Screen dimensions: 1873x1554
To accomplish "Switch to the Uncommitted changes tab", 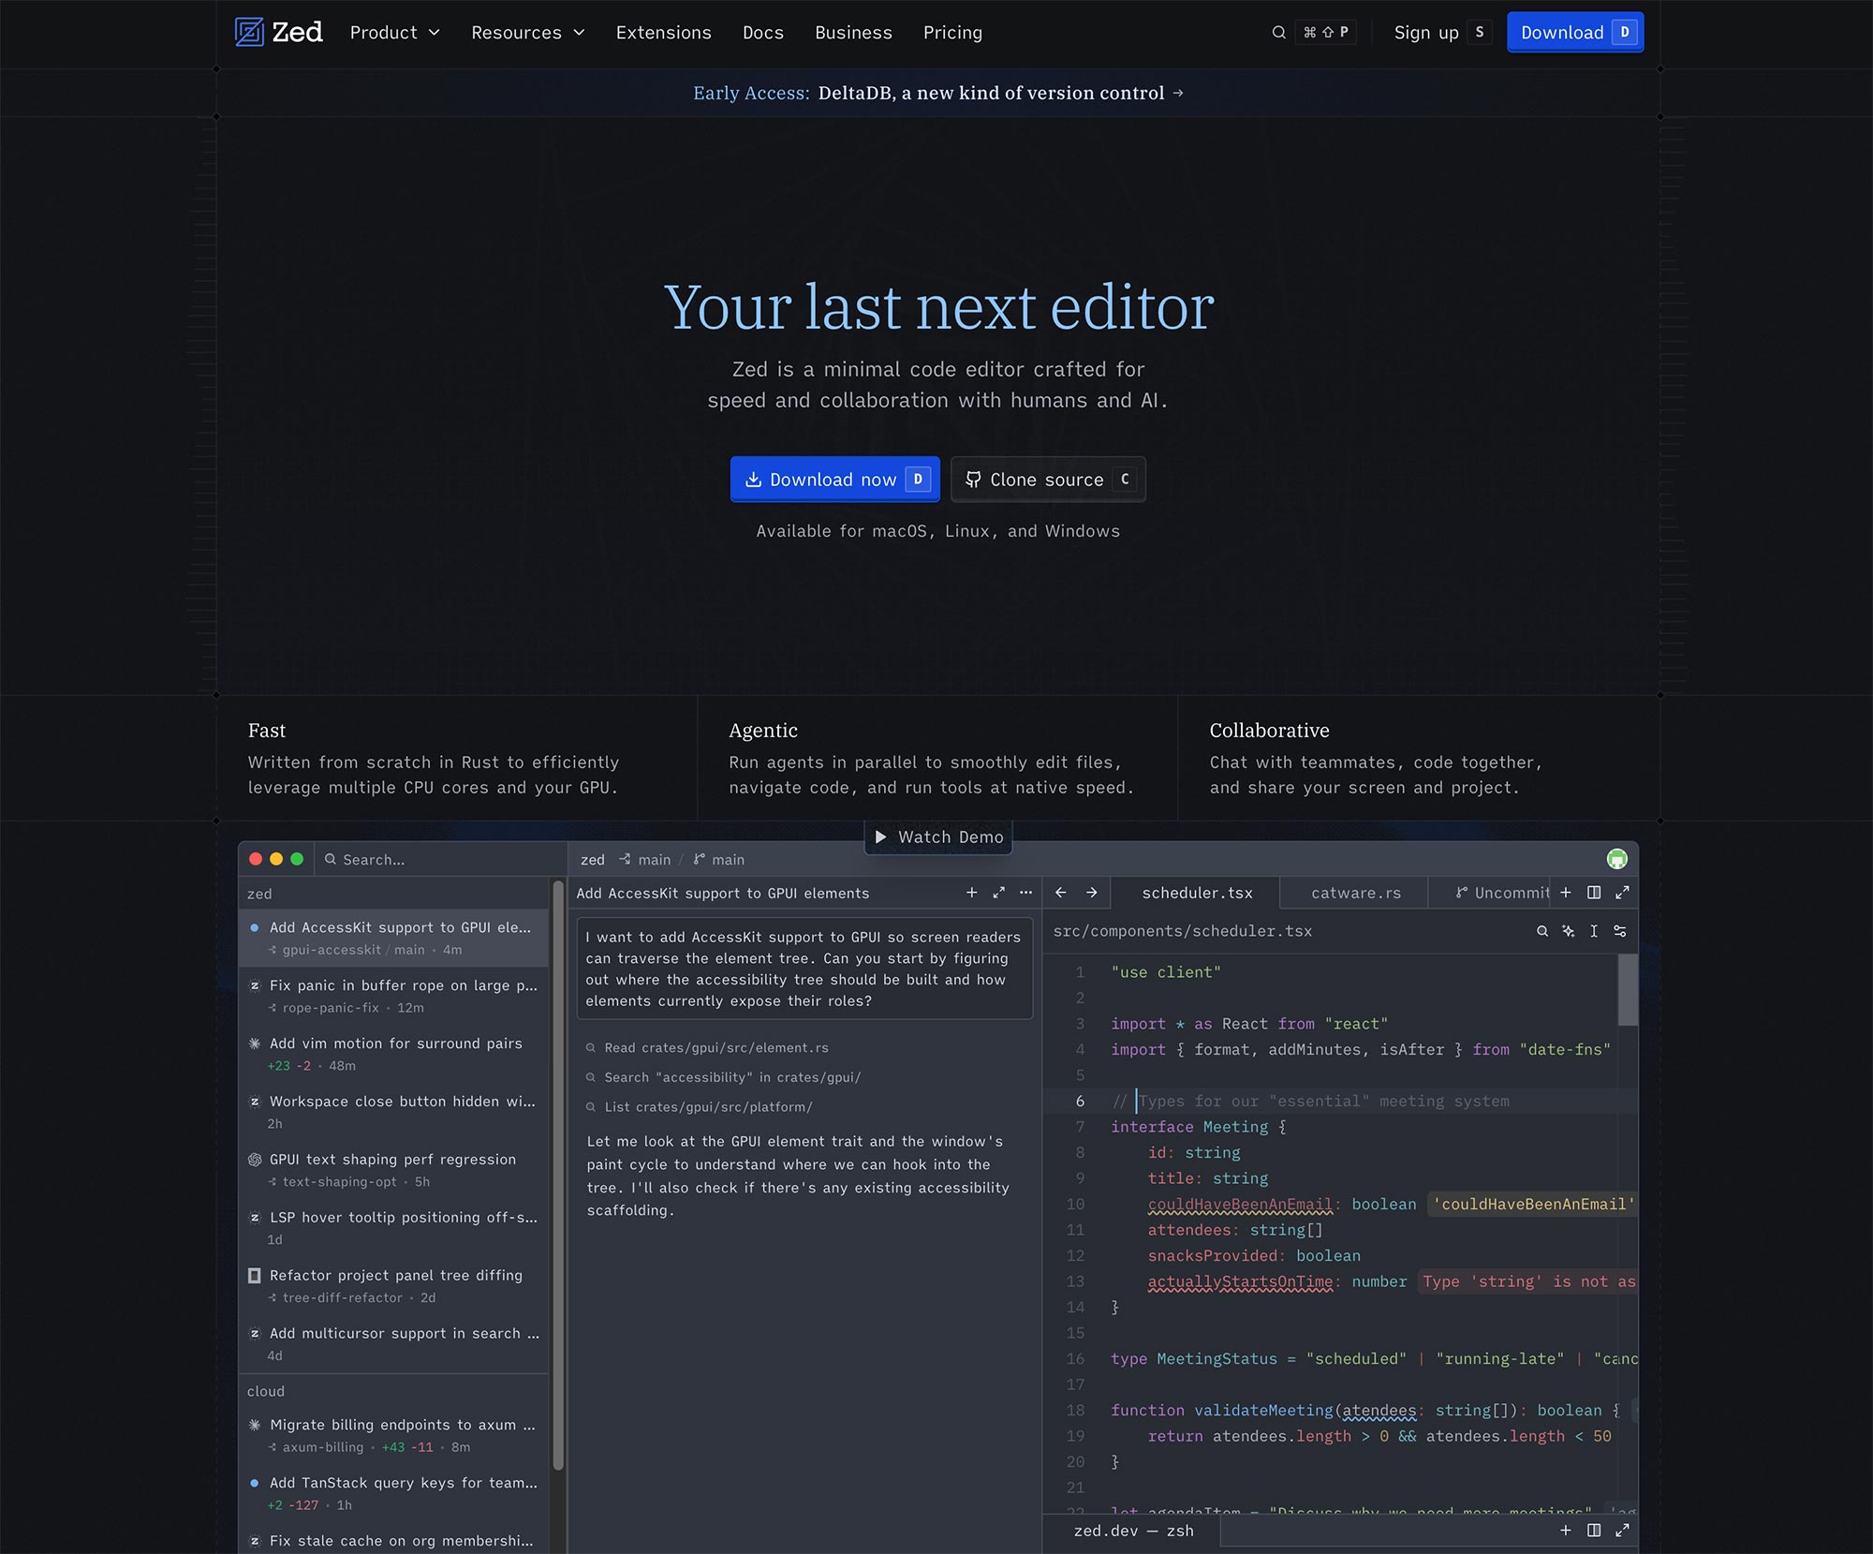I will (1491, 893).
